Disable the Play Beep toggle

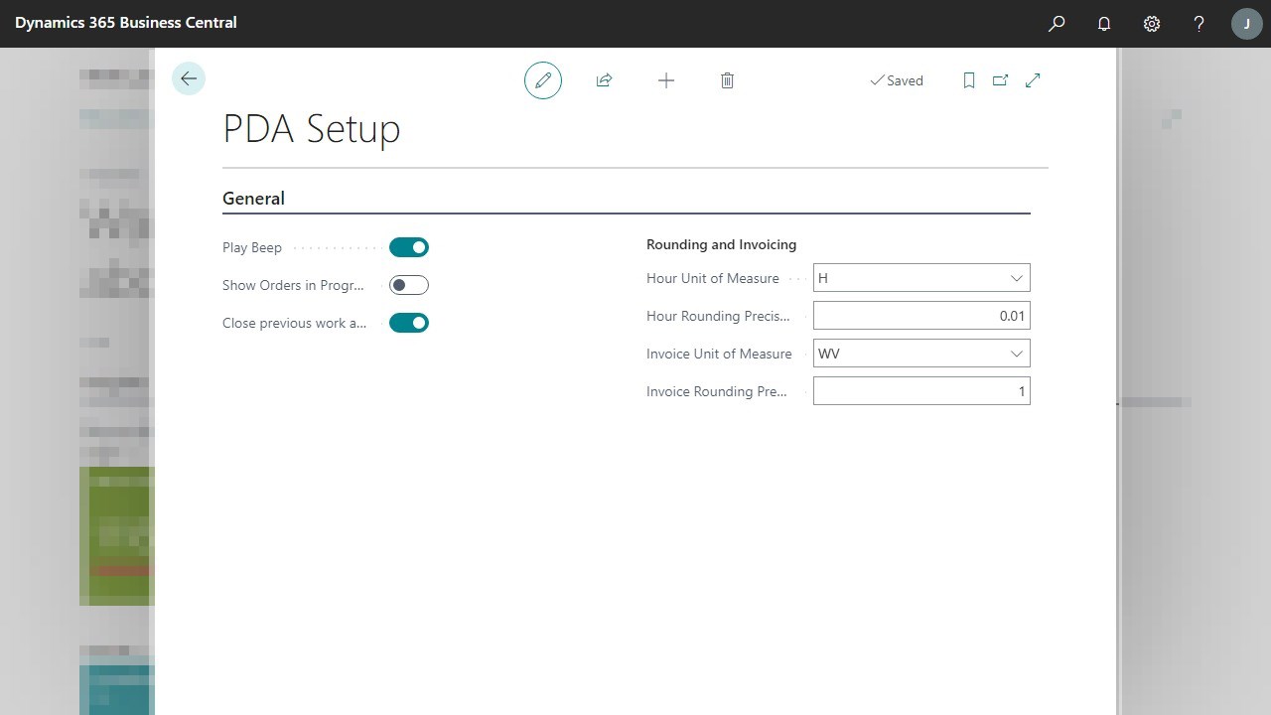pos(409,247)
